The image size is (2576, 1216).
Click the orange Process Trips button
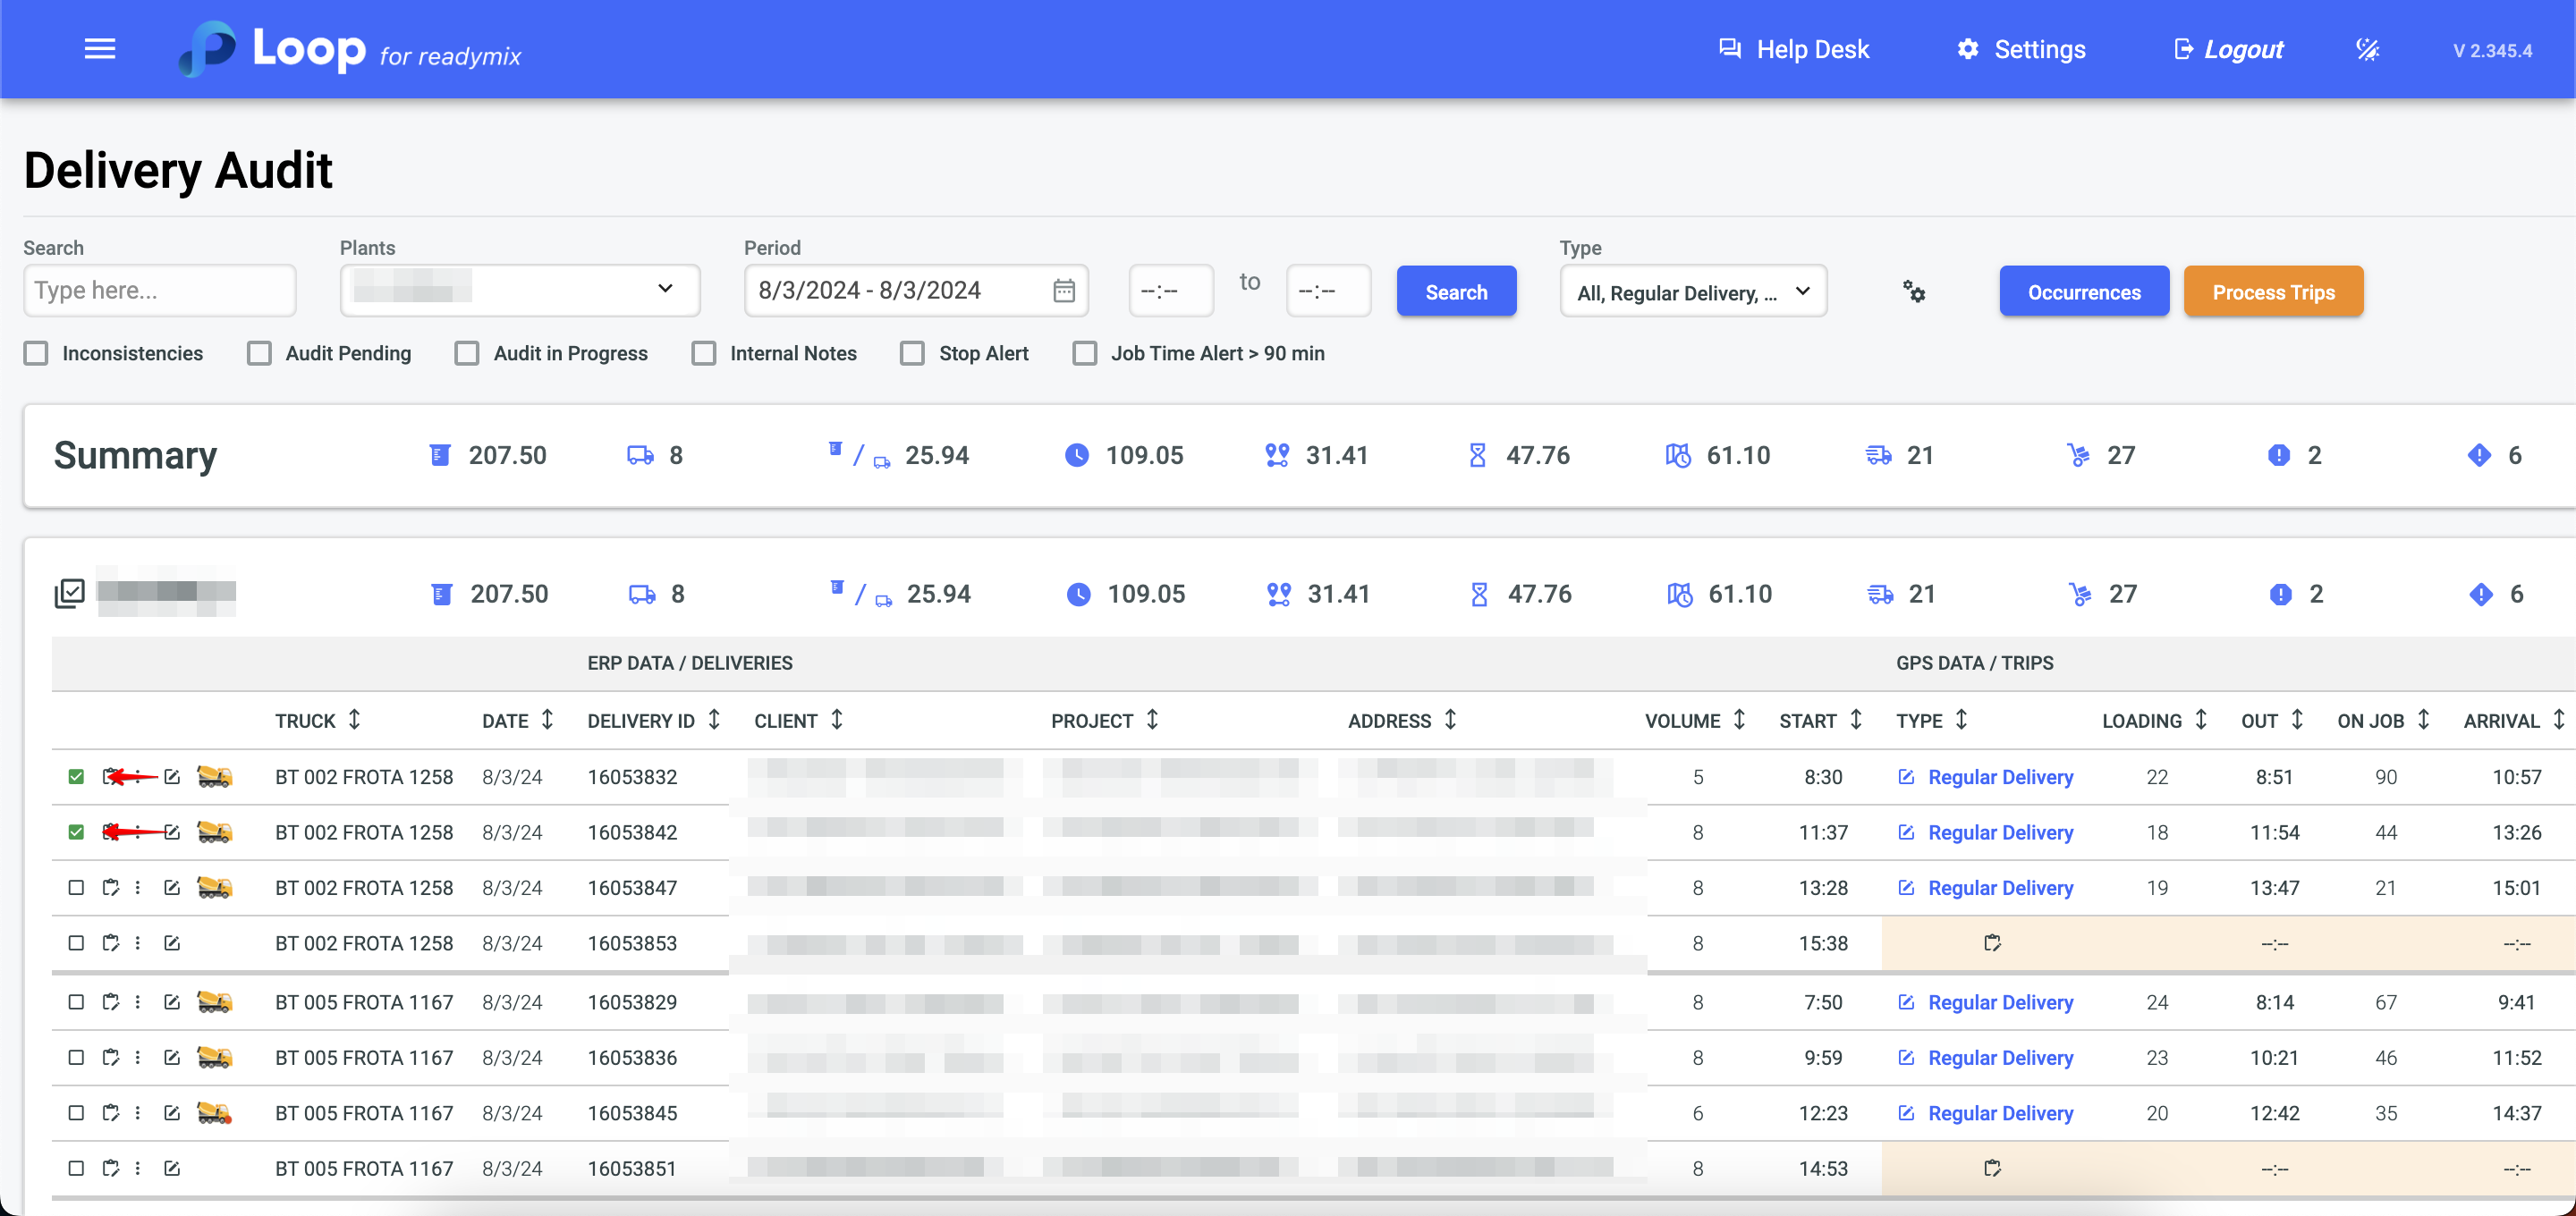click(2273, 292)
